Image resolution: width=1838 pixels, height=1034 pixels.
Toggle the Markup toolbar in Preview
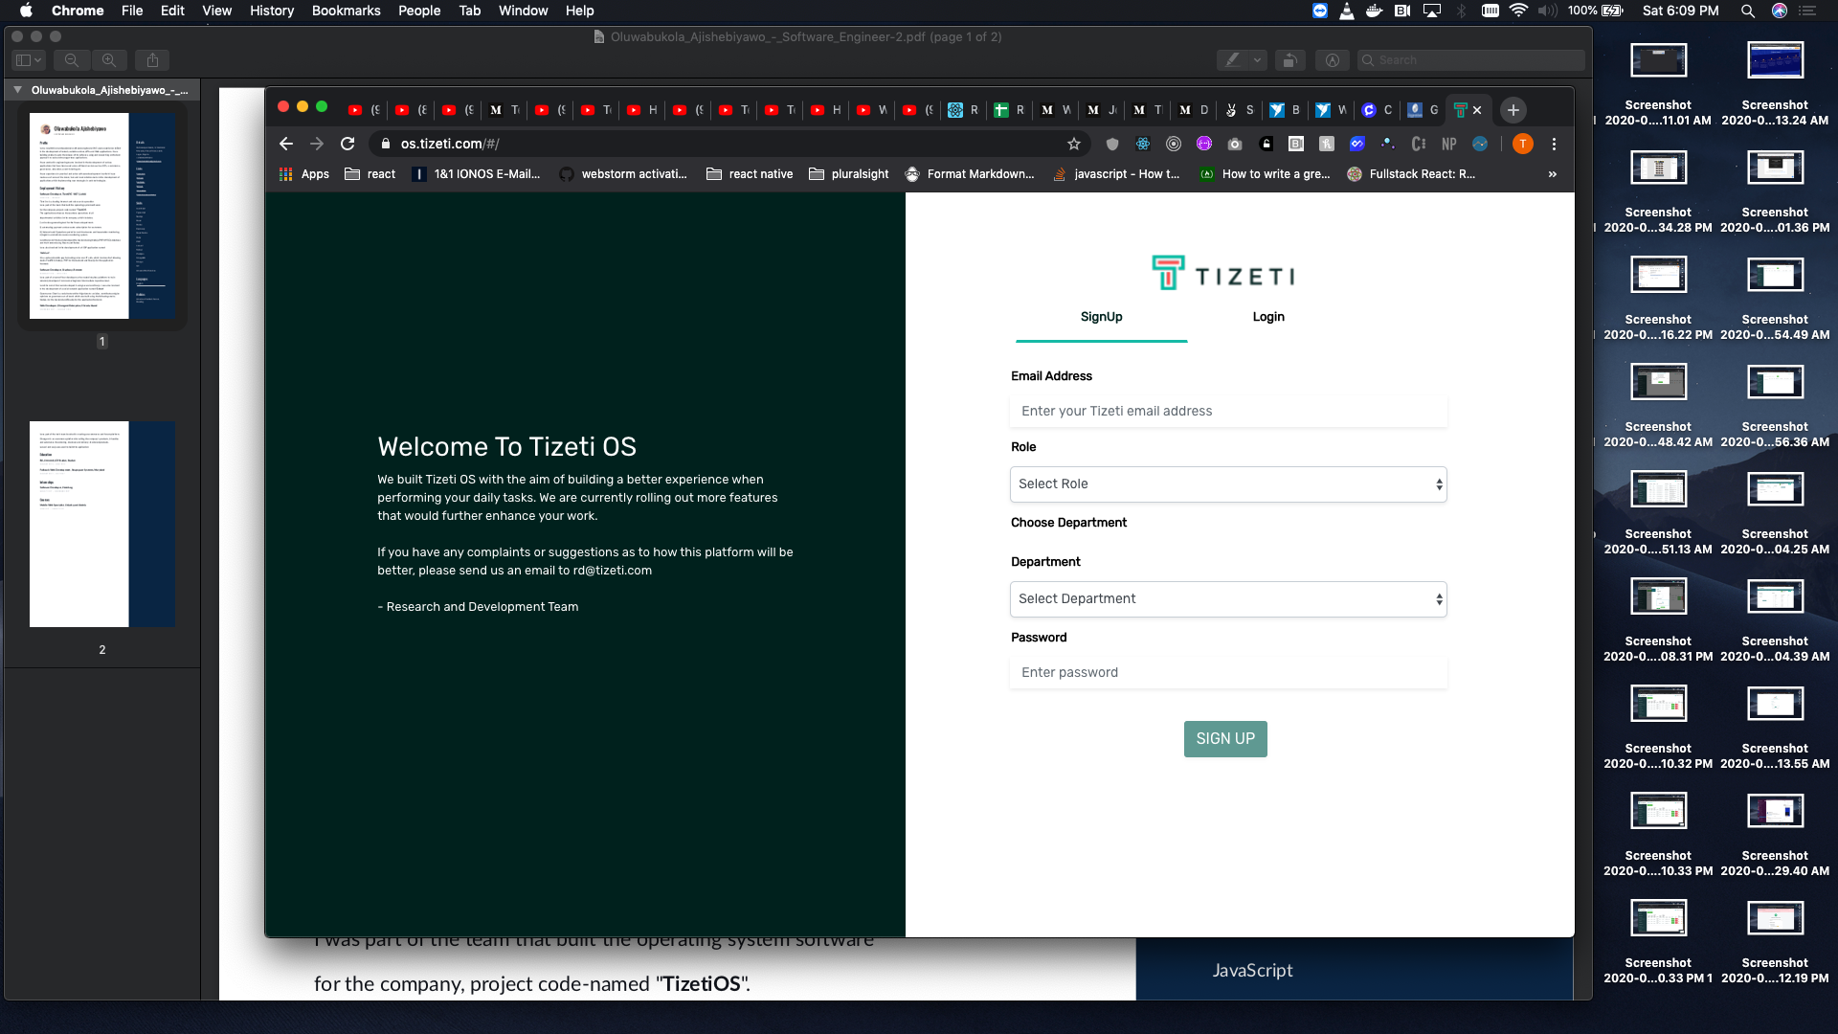tap(1333, 60)
